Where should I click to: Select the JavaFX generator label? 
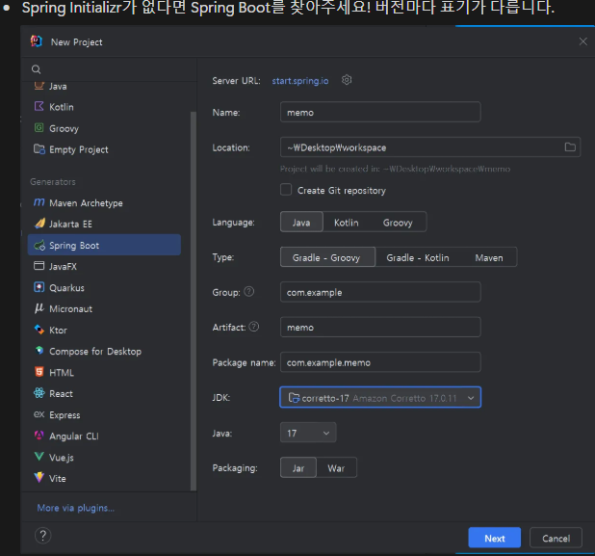pos(63,266)
